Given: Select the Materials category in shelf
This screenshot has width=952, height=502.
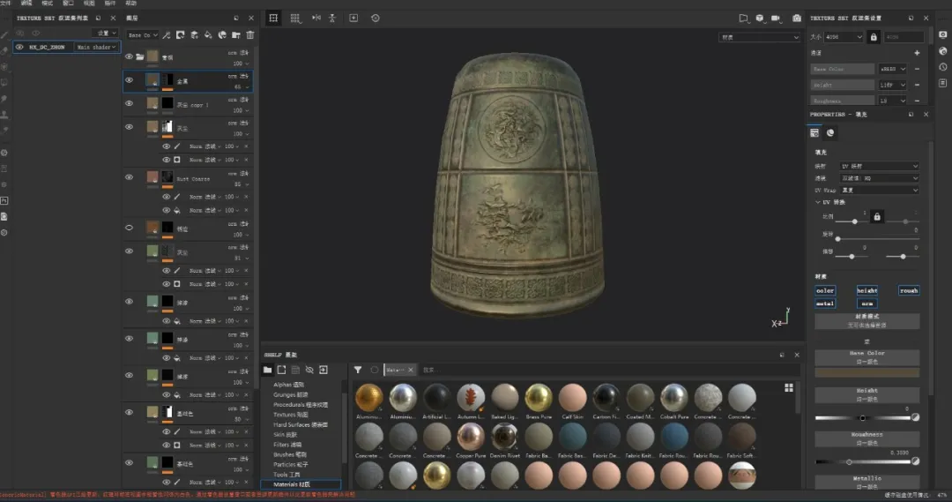Looking at the screenshot, I should [x=291, y=484].
